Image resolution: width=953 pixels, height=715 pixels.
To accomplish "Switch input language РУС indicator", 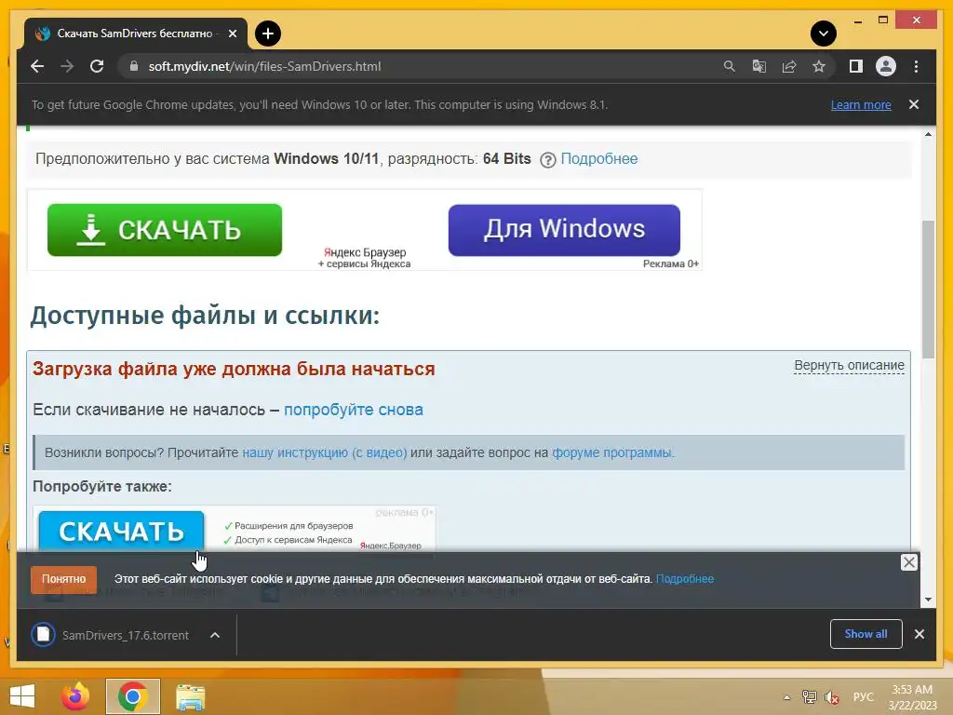I will point(863,696).
